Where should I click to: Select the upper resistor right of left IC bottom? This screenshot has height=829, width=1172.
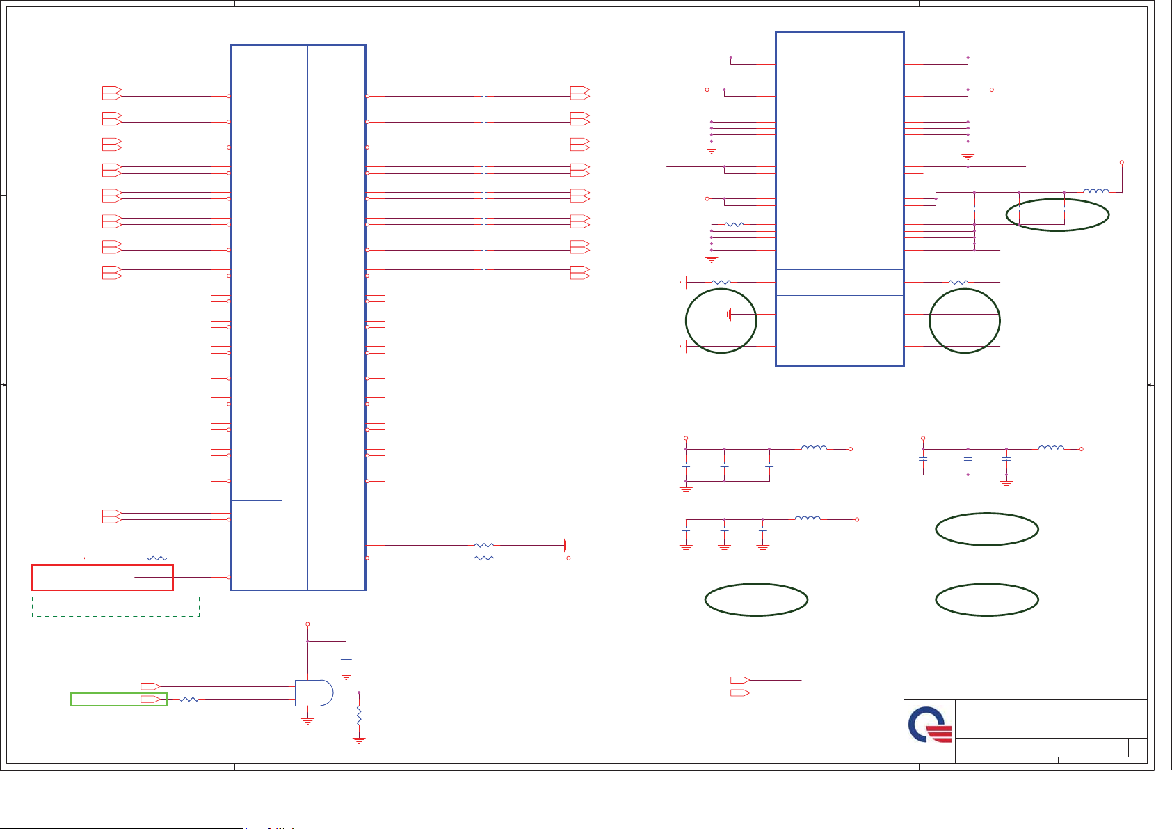[x=483, y=545]
